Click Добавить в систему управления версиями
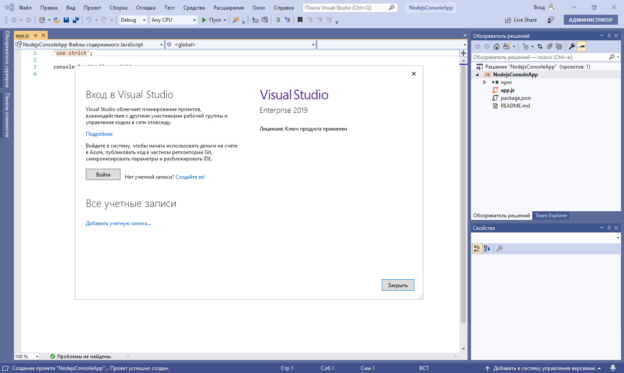Viewport: 624px width, 373px height. (x=543, y=368)
